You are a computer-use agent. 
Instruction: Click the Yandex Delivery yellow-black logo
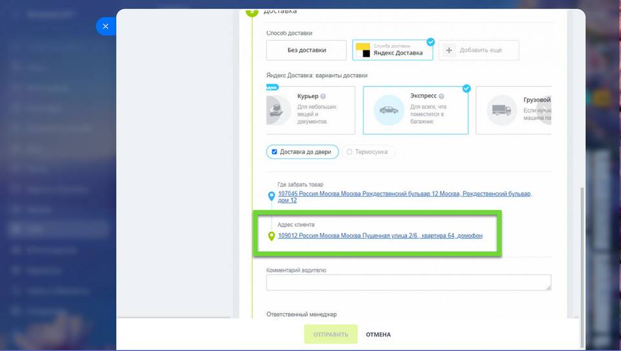click(363, 50)
